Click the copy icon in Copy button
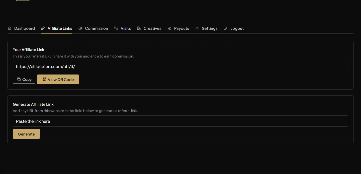 19,79
